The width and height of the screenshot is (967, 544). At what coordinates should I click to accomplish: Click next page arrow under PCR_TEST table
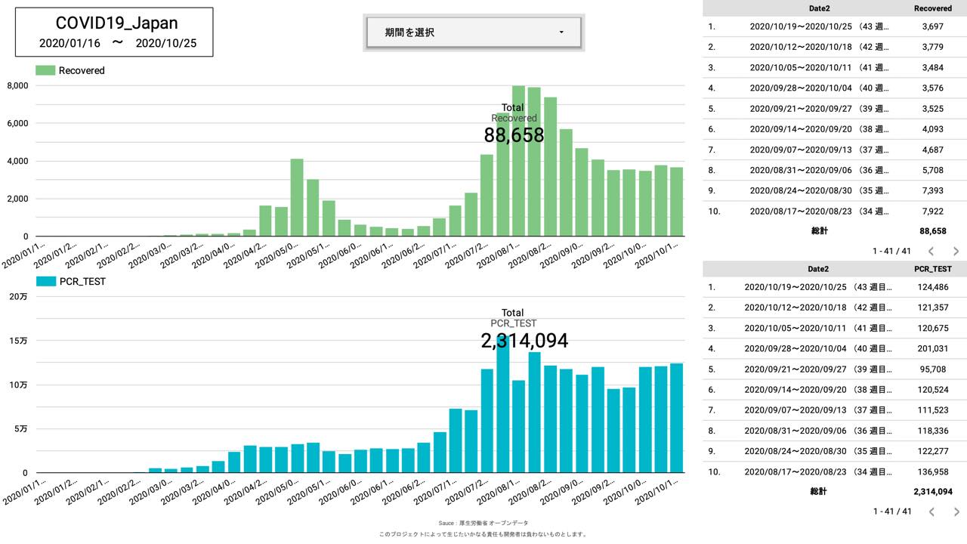956,512
